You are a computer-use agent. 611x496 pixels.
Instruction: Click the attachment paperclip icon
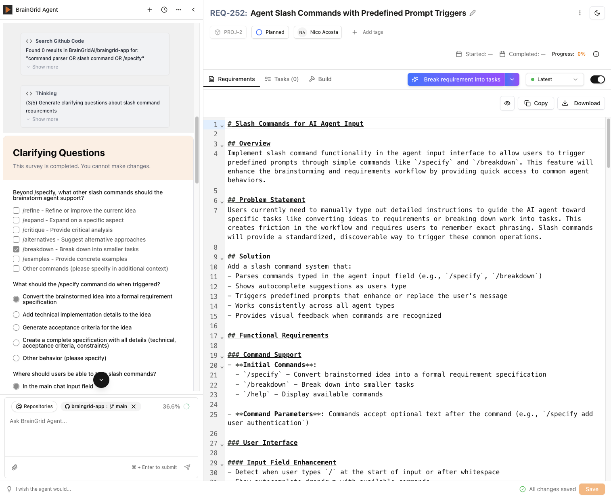click(x=15, y=467)
